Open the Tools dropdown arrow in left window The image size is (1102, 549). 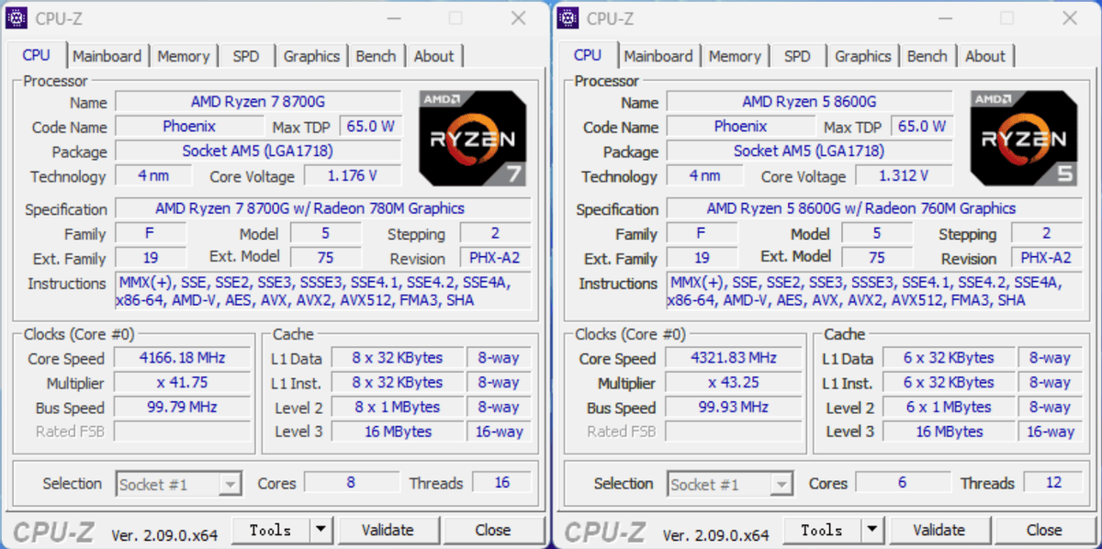click(x=320, y=530)
